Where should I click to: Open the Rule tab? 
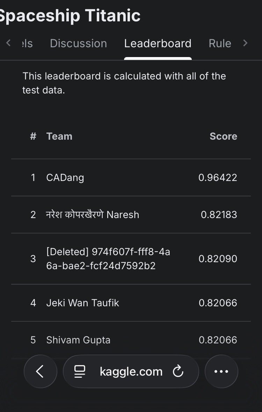[220, 43]
